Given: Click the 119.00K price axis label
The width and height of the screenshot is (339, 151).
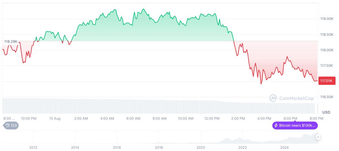Looking at the screenshot, I should [327, 19].
